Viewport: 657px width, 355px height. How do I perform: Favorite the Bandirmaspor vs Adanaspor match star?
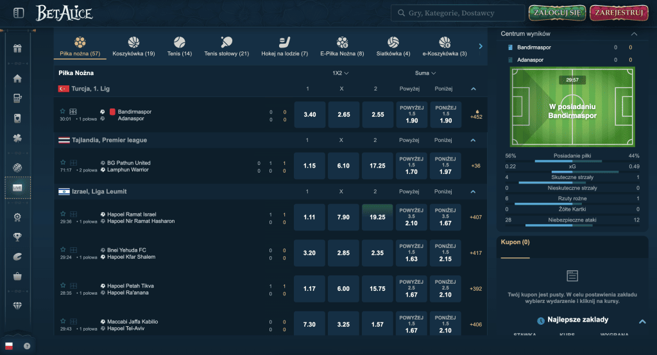point(62,111)
